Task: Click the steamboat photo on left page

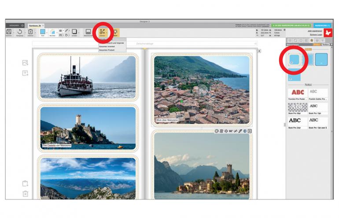Action: point(88,77)
